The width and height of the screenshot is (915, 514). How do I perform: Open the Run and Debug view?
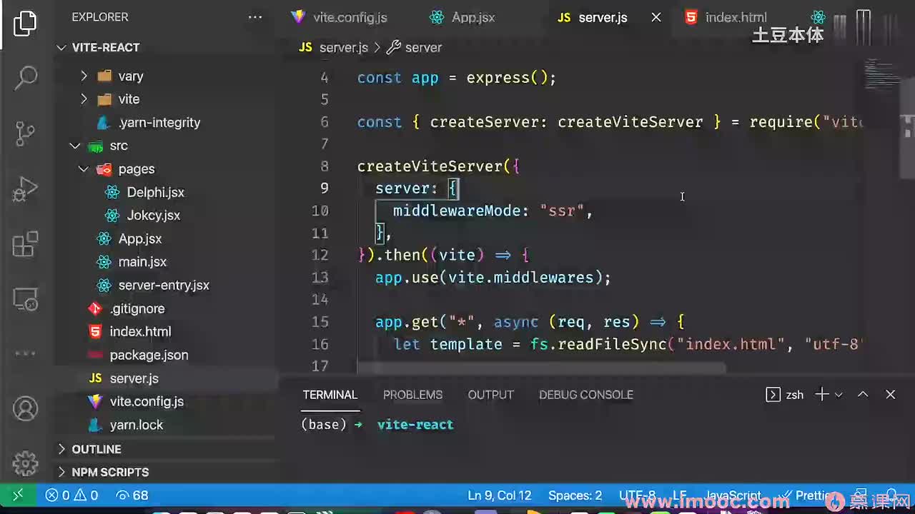tap(25, 189)
